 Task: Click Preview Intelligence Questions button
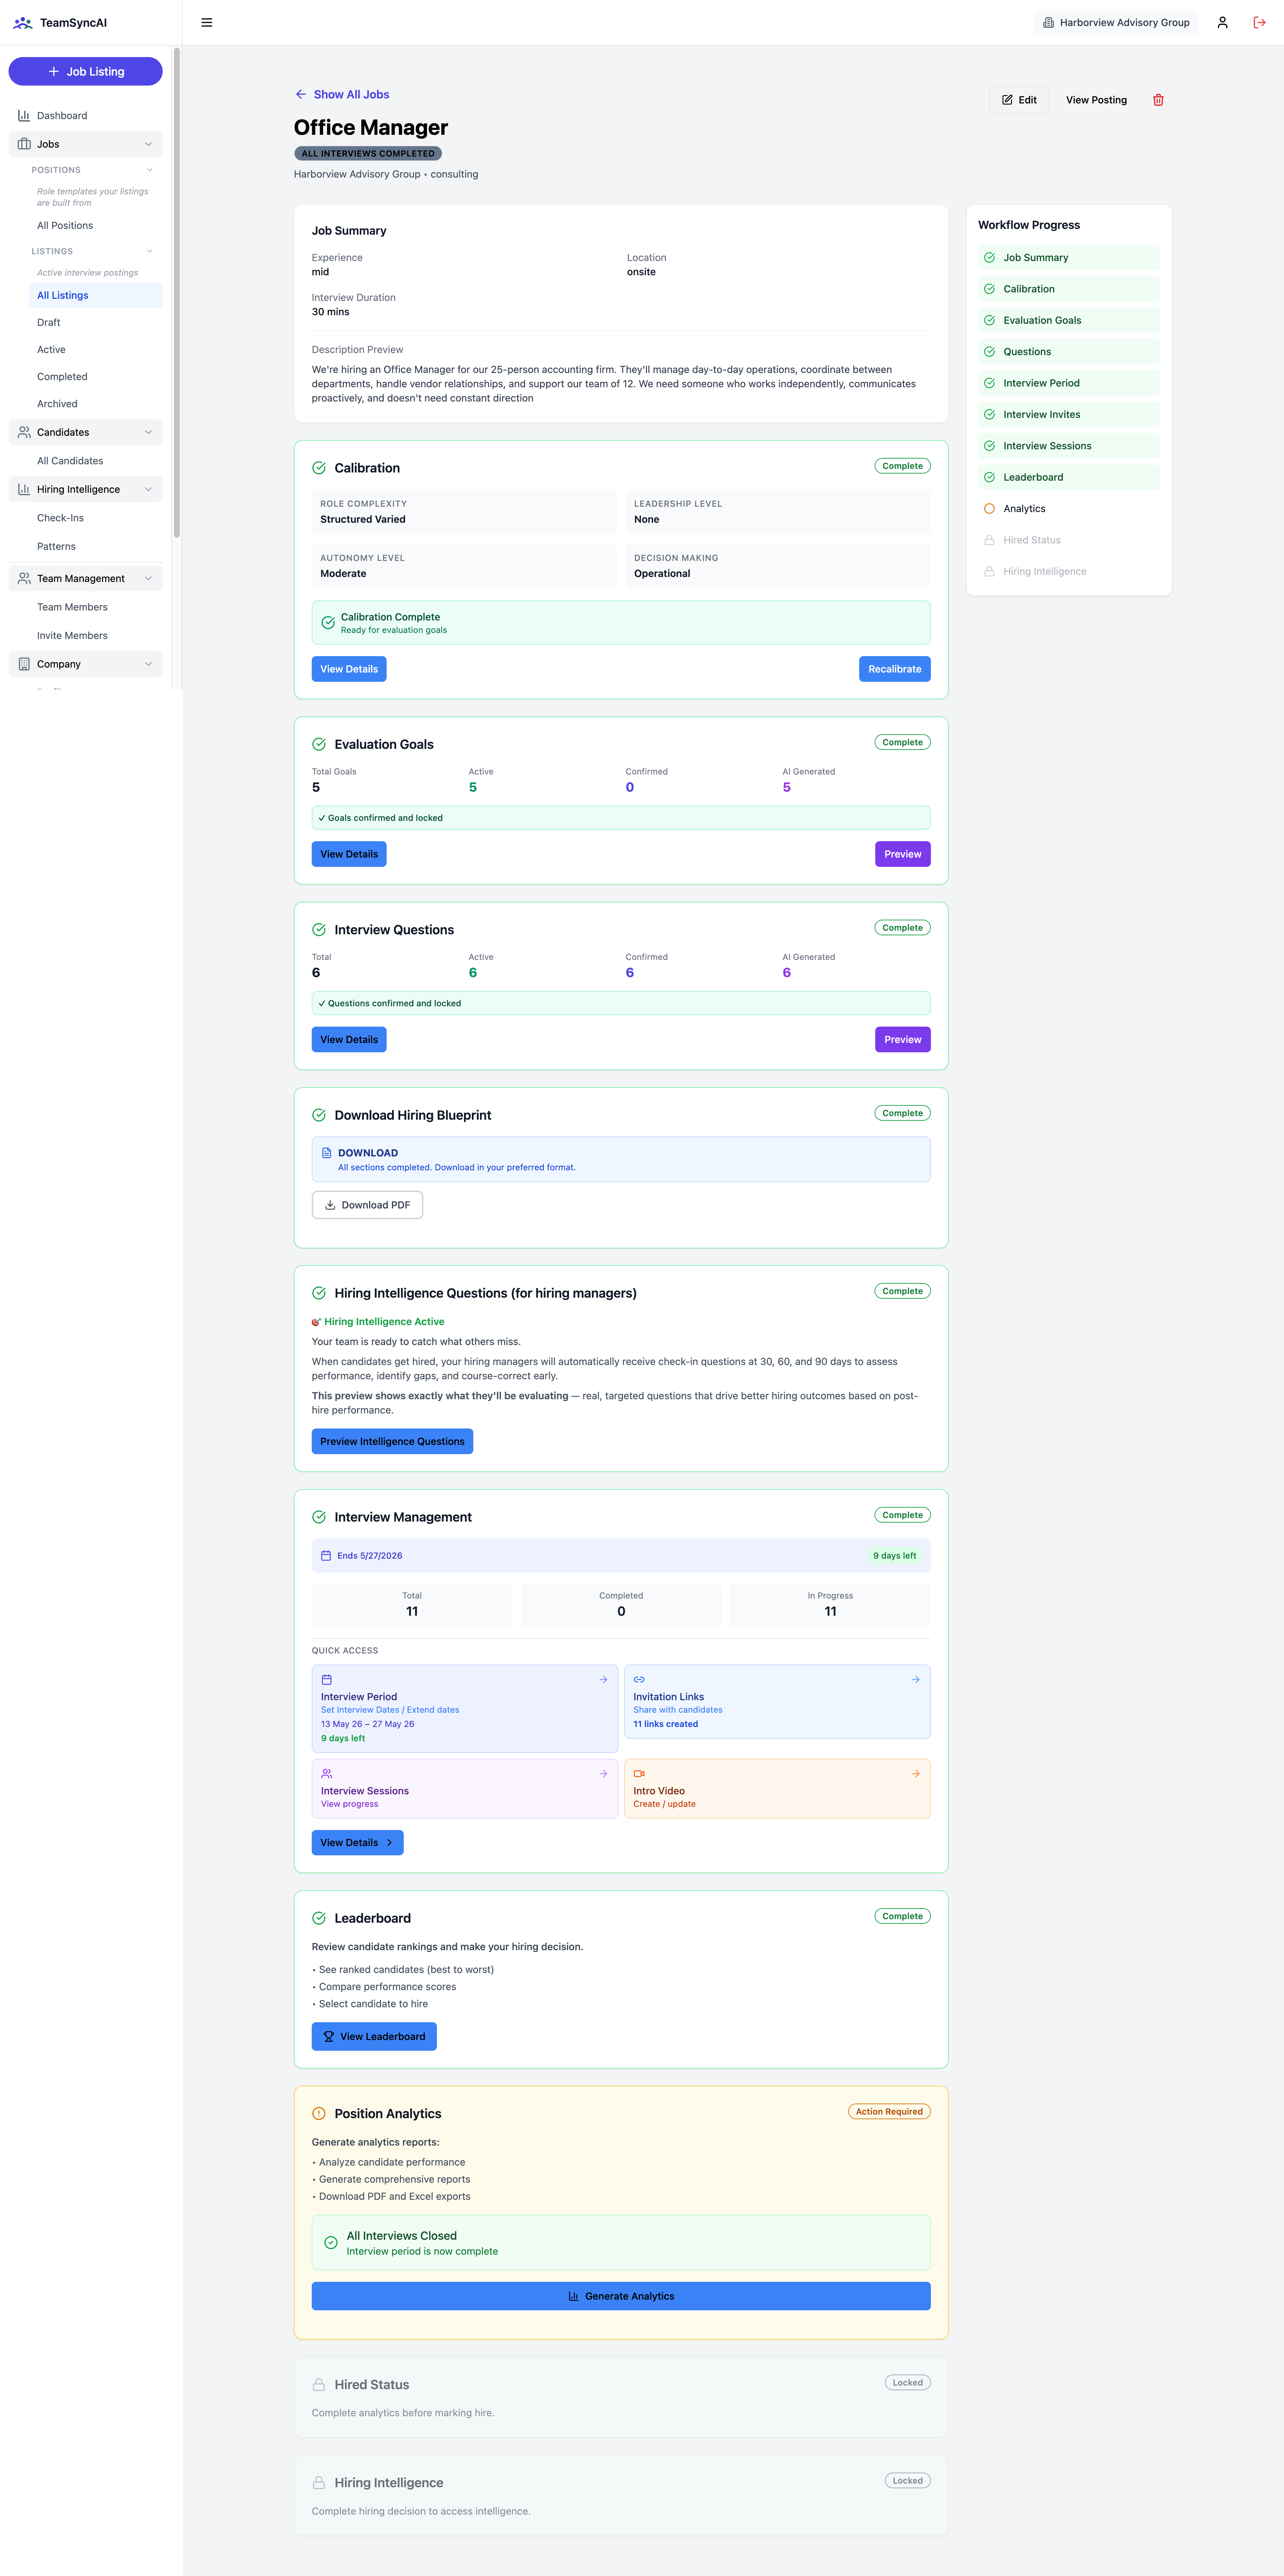pos(392,1441)
